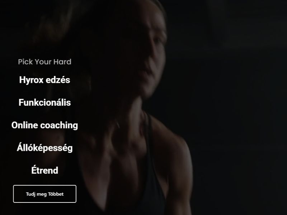Viewport: 287px width, 215px height.
Task: Click the Tudj meg Többet button
Action: point(44,194)
